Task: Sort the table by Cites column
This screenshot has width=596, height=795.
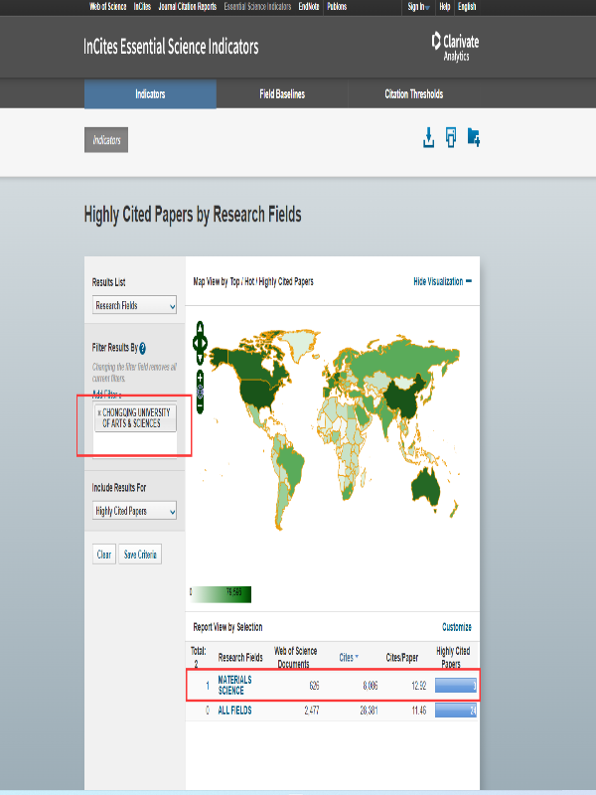Action: pos(348,657)
